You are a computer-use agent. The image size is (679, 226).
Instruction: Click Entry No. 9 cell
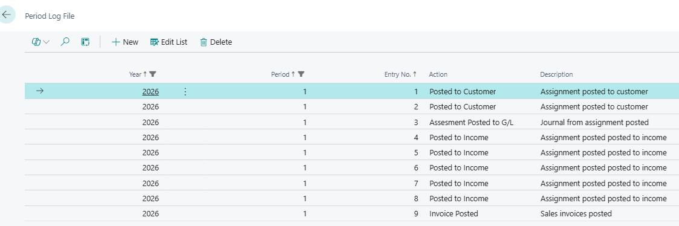(416, 213)
